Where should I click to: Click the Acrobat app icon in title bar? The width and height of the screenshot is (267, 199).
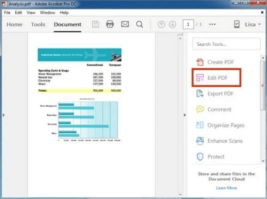click(5, 4)
